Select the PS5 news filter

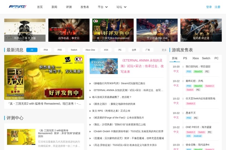[x=60, y=50]
